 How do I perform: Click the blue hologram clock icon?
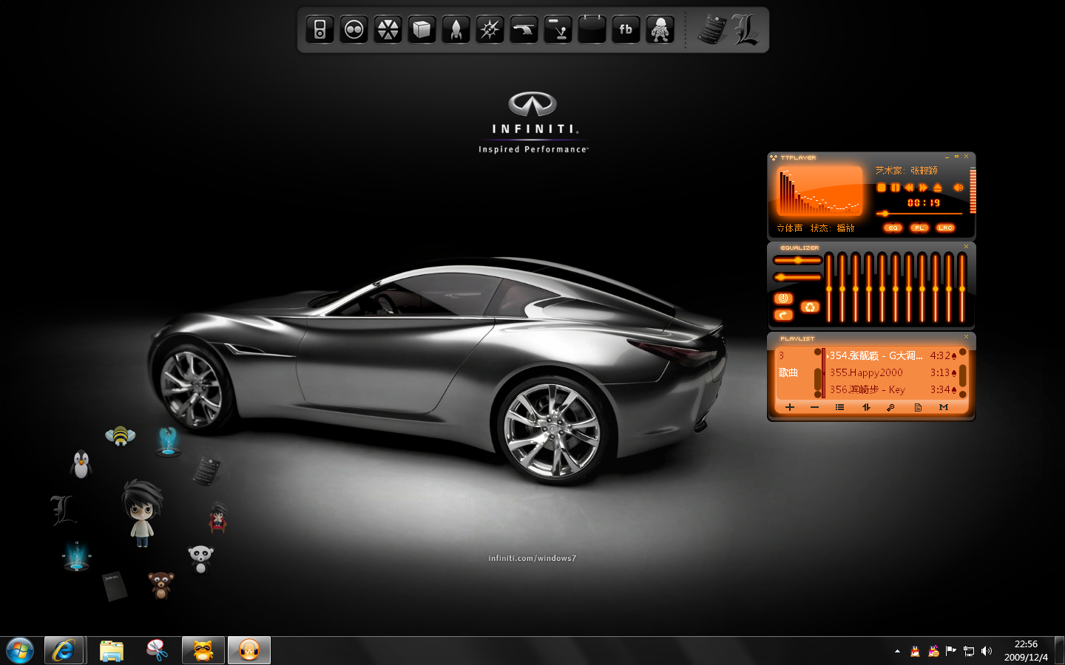tap(75, 556)
